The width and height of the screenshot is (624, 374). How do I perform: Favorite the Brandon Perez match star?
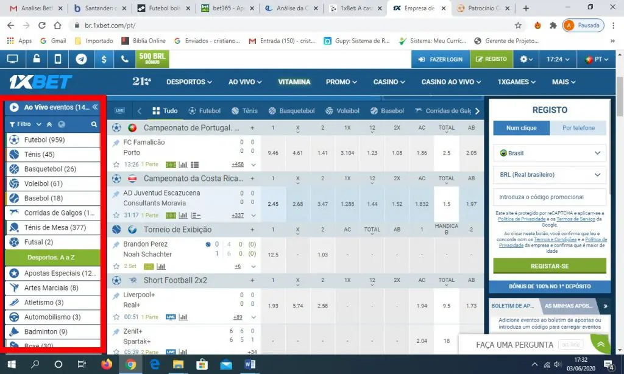tap(116, 266)
